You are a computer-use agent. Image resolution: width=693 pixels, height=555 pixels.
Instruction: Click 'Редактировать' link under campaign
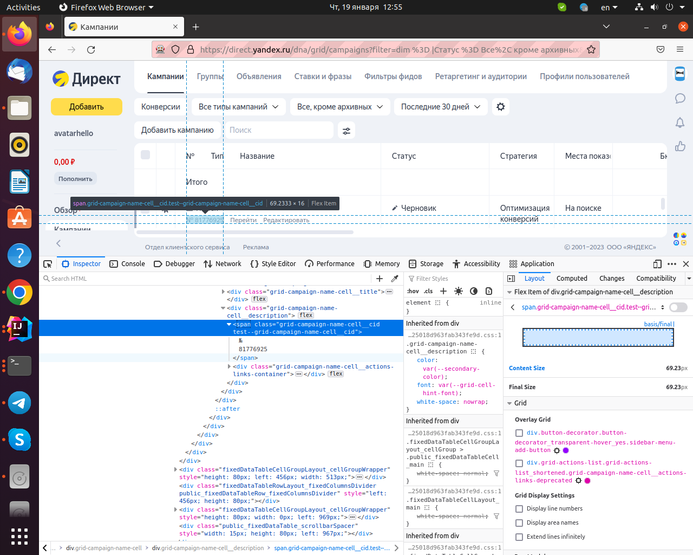pyautogui.click(x=286, y=220)
